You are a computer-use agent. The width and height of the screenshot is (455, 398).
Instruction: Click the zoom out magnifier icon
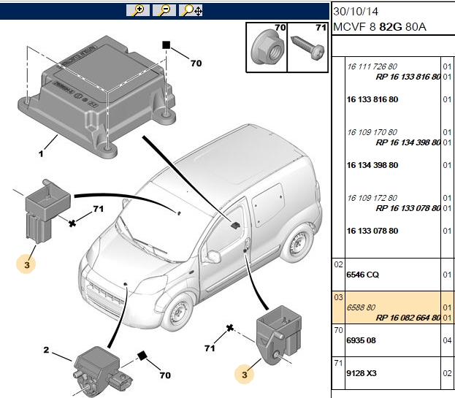point(164,10)
